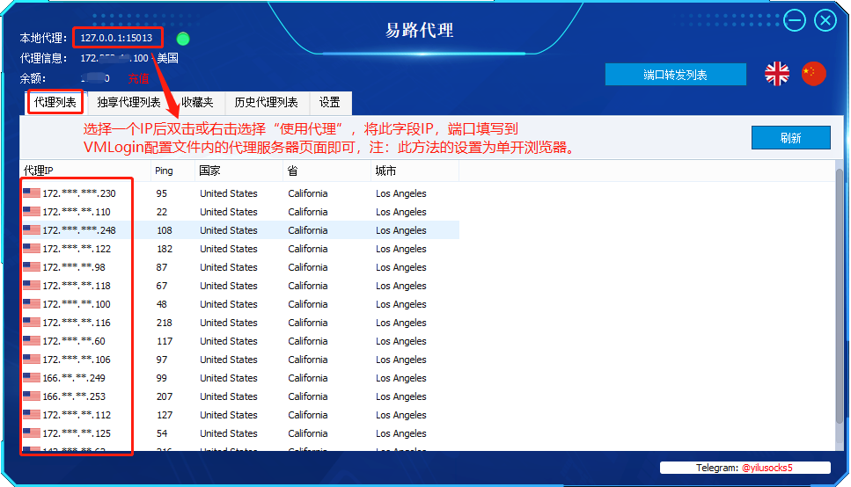Switch to the 独享代理列表 tab
This screenshot has width=851, height=487.
(128, 103)
